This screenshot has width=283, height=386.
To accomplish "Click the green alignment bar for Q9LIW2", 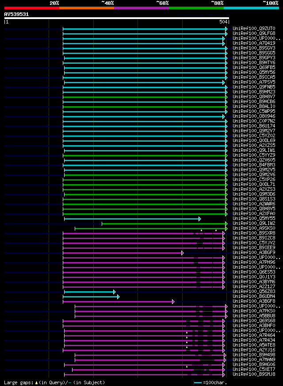I will [164, 224].
